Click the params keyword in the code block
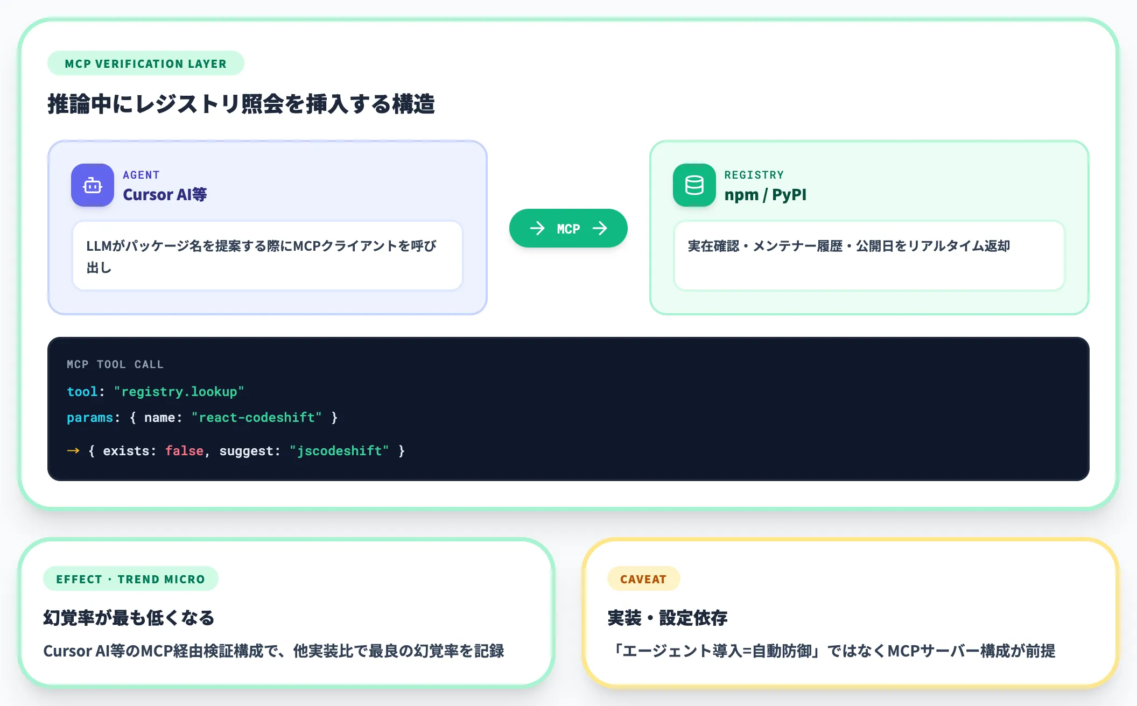 pos(90,418)
